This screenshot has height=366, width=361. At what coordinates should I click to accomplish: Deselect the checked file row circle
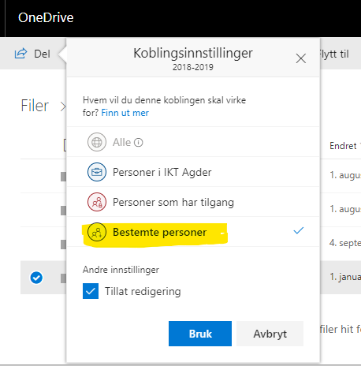[x=36, y=278]
